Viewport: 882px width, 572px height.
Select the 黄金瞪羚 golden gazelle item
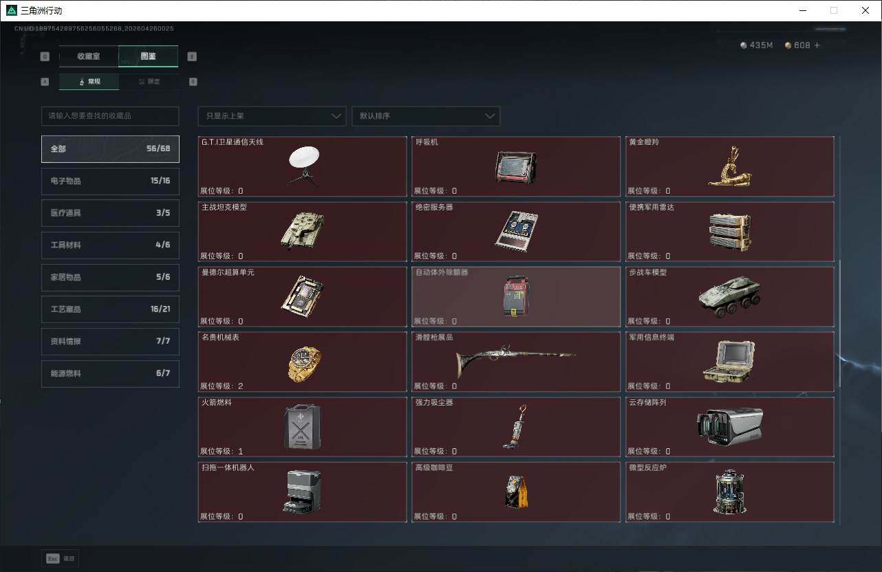[729, 166]
